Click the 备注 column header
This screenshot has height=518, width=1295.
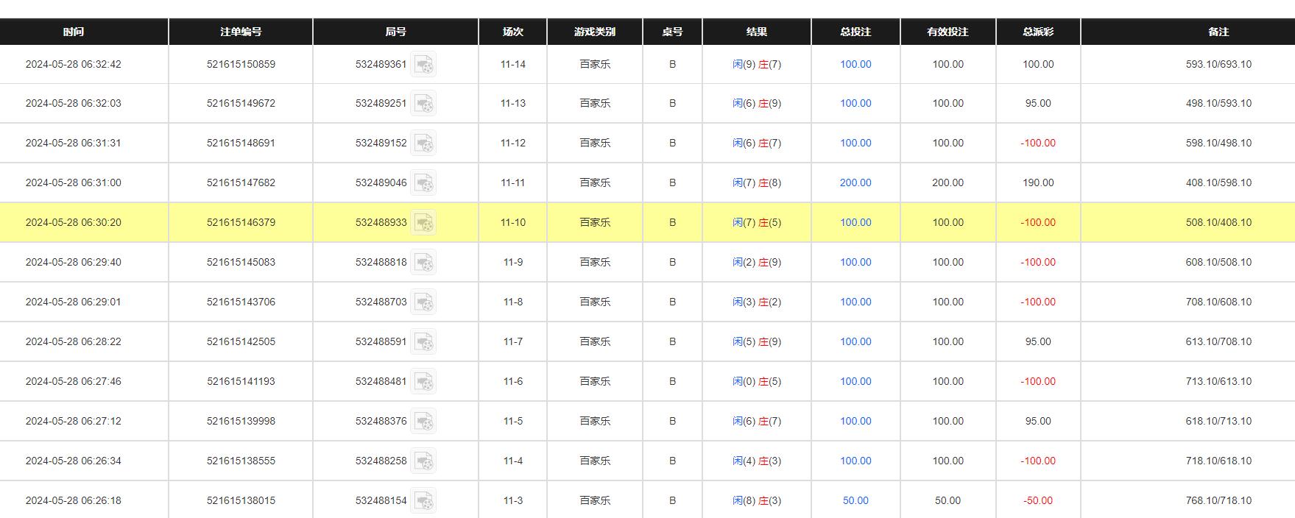1218,32
